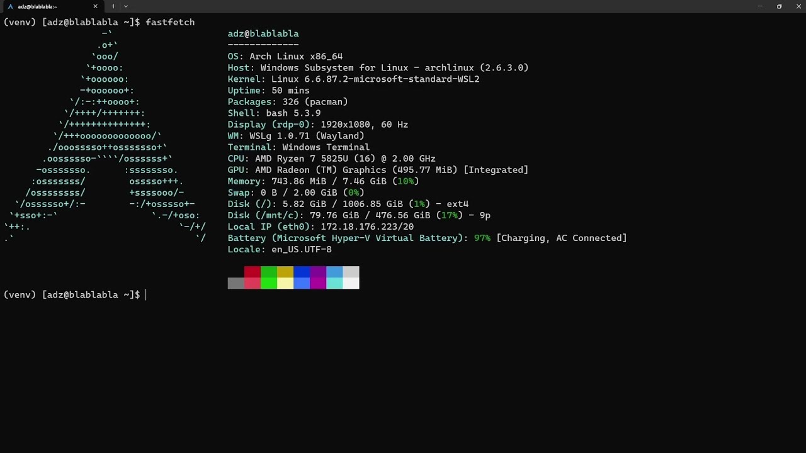This screenshot has height=453, width=806.
Task: Click the Swap: 0 B line
Action: (296, 192)
